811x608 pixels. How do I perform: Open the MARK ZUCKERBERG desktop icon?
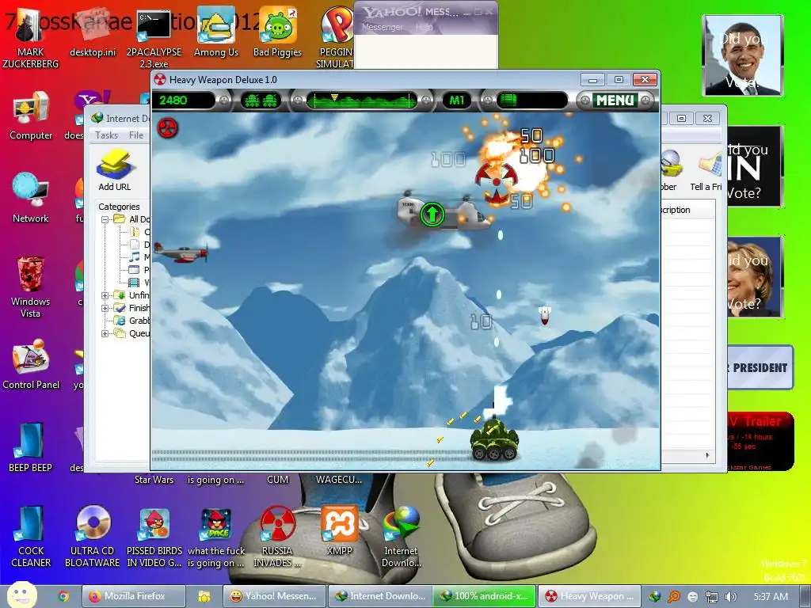(x=30, y=36)
